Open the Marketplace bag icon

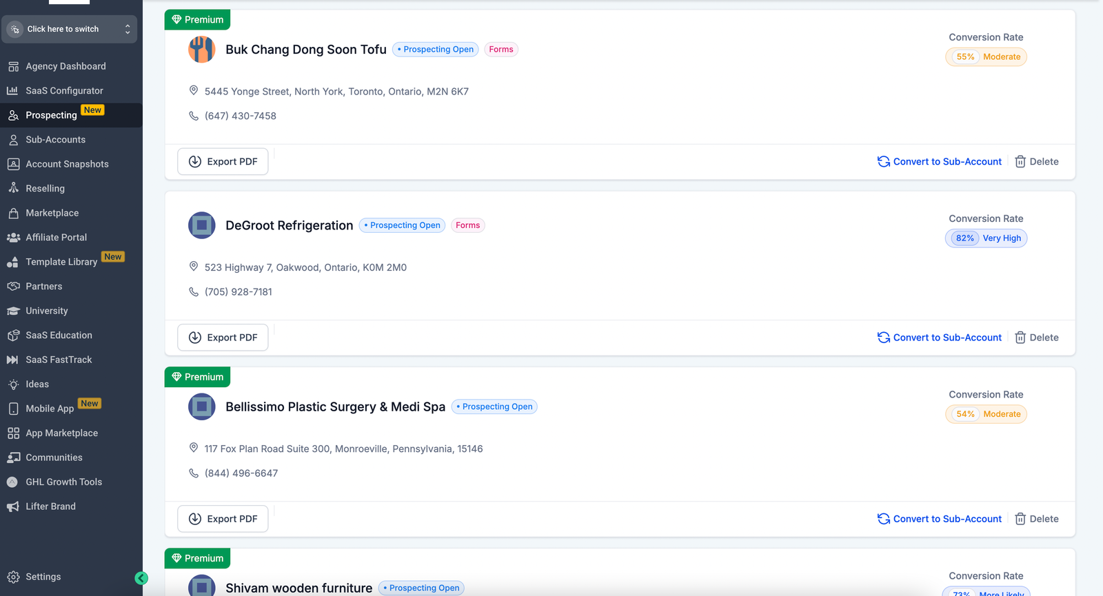[x=13, y=213]
